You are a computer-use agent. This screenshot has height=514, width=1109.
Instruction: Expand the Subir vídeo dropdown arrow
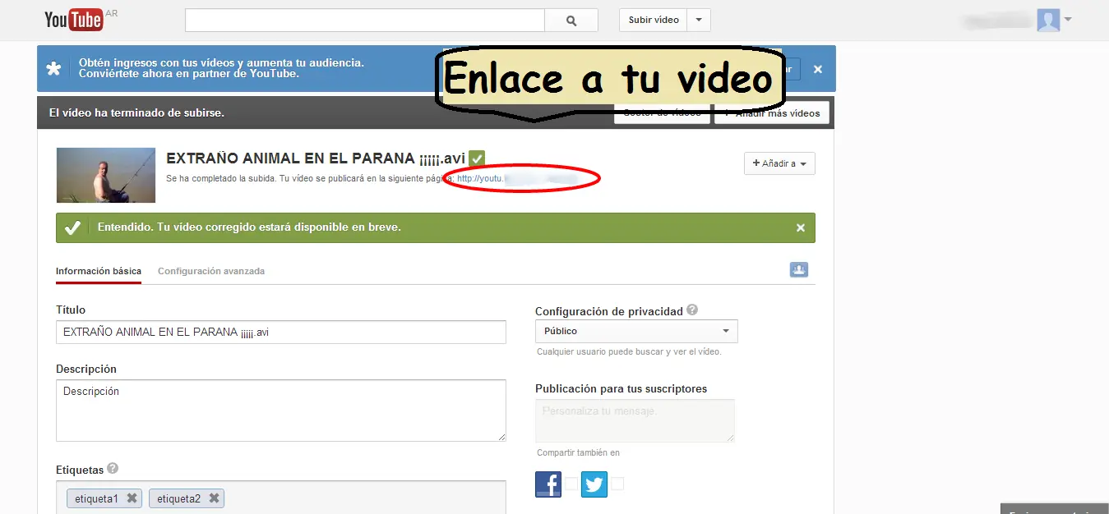(x=699, y=21)
